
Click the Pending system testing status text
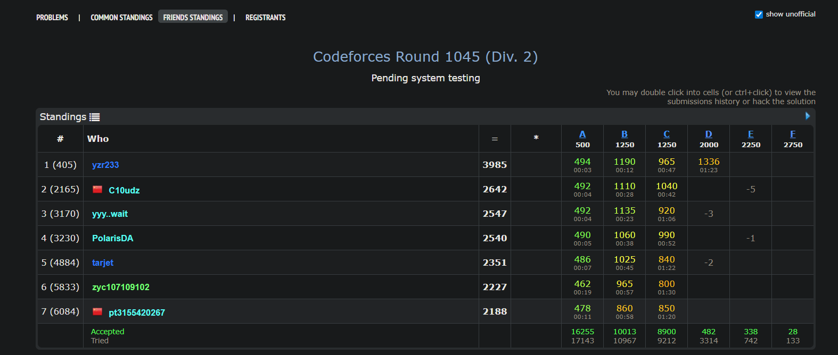pyautogui.click(x=425, y=78)
